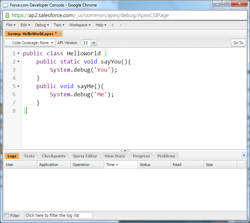Open the Code Coverage dropdown

[x=30, y=43]
